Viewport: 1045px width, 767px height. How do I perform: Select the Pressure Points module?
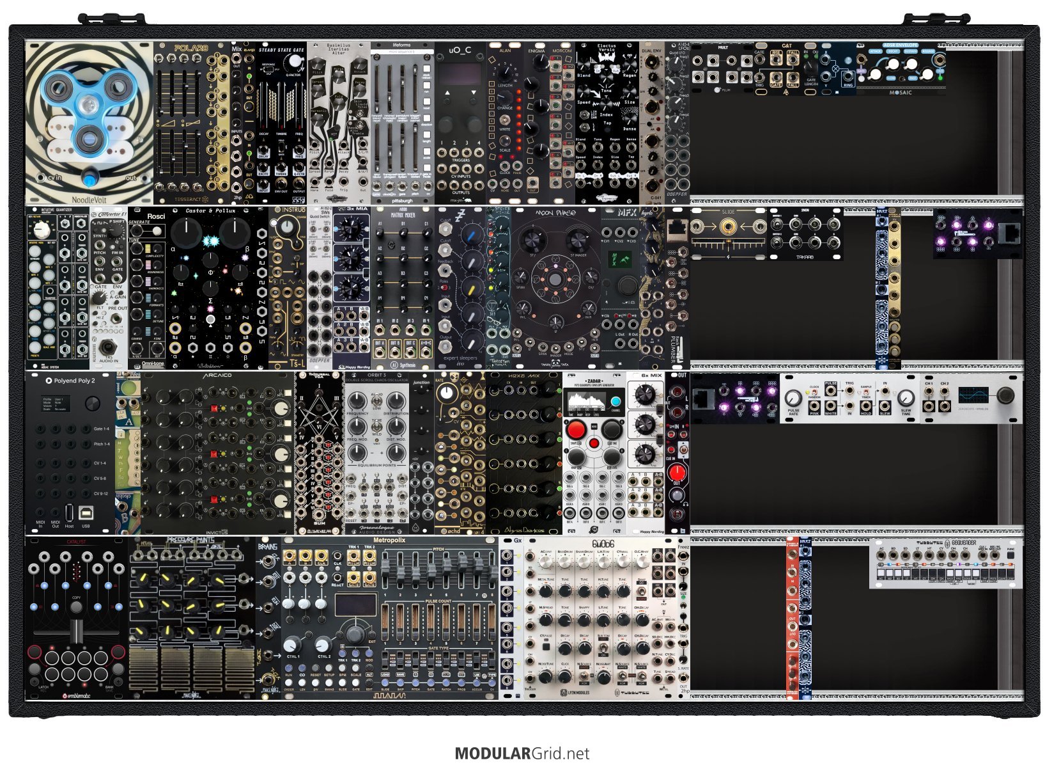[x=192, y=617]
